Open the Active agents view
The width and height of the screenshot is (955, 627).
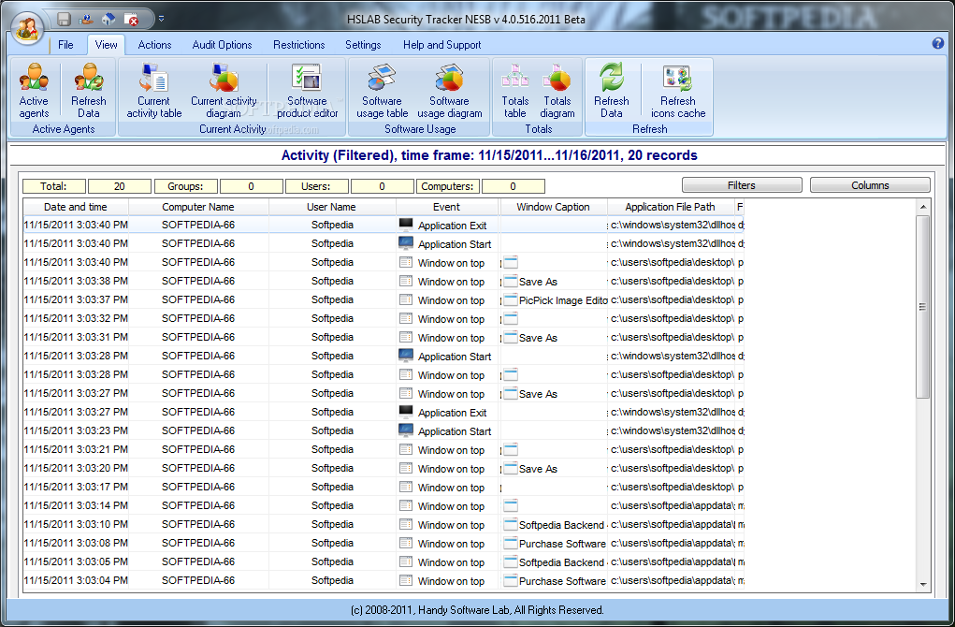coord(34,90)
